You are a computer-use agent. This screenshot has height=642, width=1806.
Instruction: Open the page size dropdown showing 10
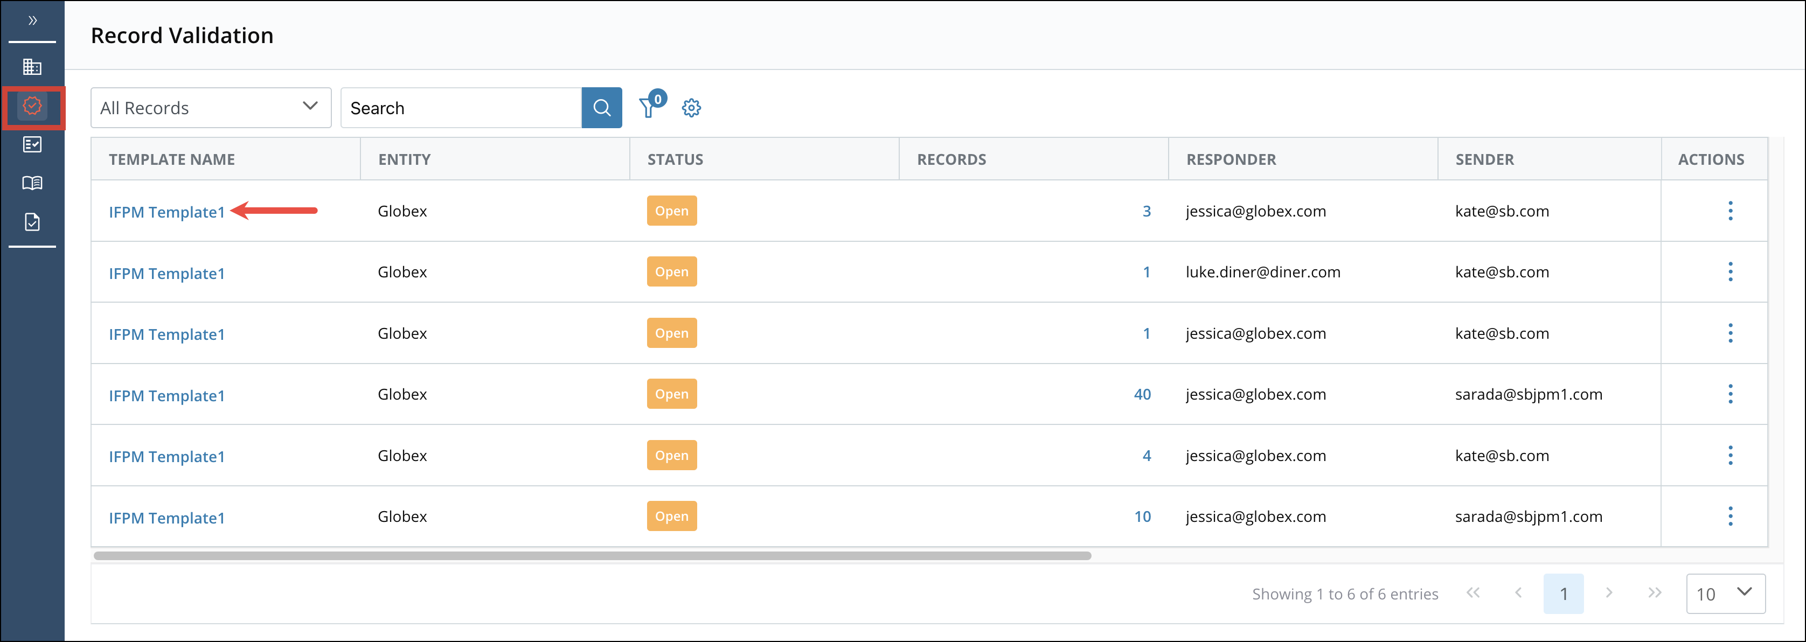[x=1724, y=594]
